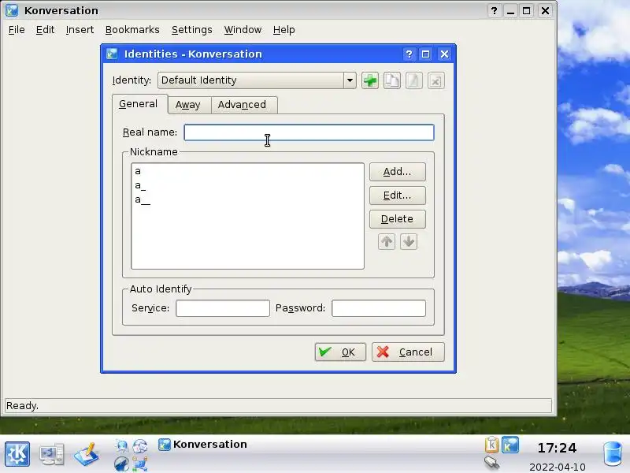This screenshot has width=630, height=473.
Task: Click the Edit... nickname button
Action: click(398, 196)
